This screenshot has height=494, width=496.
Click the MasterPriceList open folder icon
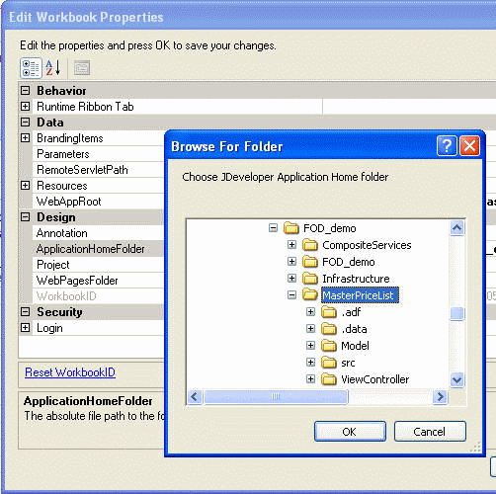tap(310, 294)
